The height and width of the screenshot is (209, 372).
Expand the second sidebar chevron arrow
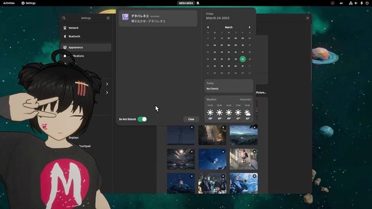point(107,92)
